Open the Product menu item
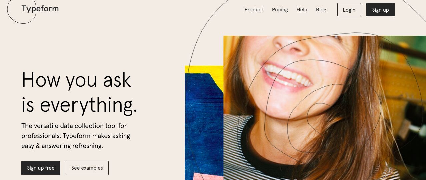The image size is (426, 180). (254, 10)
